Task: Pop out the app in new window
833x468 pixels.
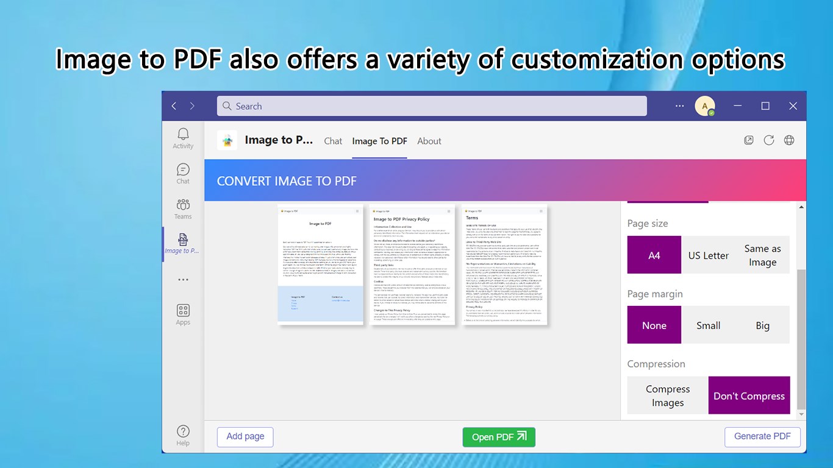Action: (x=749, y=140)
